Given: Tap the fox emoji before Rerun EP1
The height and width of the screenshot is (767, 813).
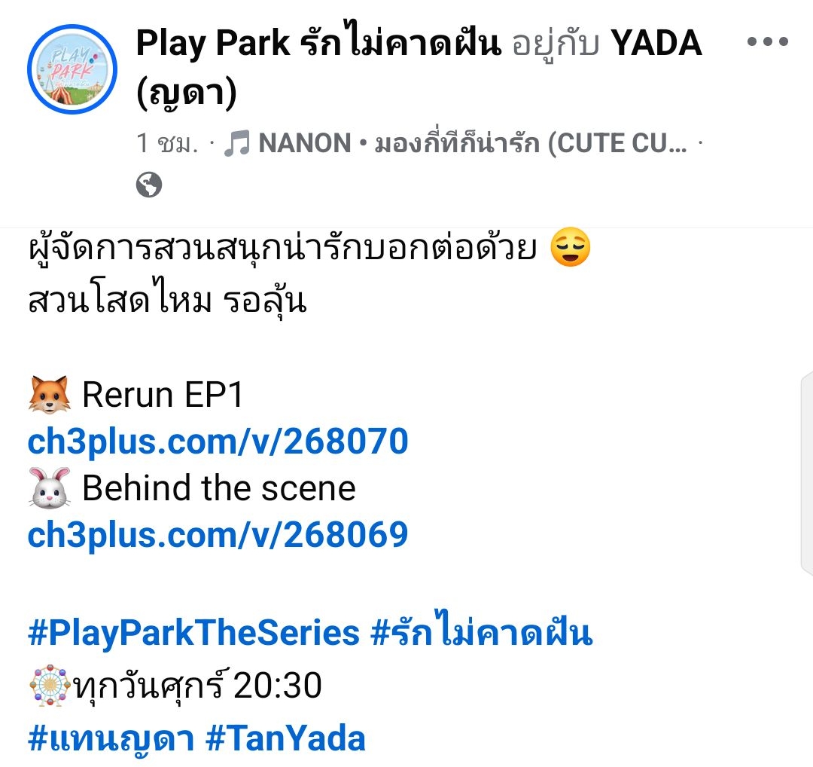Looking at the screenshot, I should 49,394.
